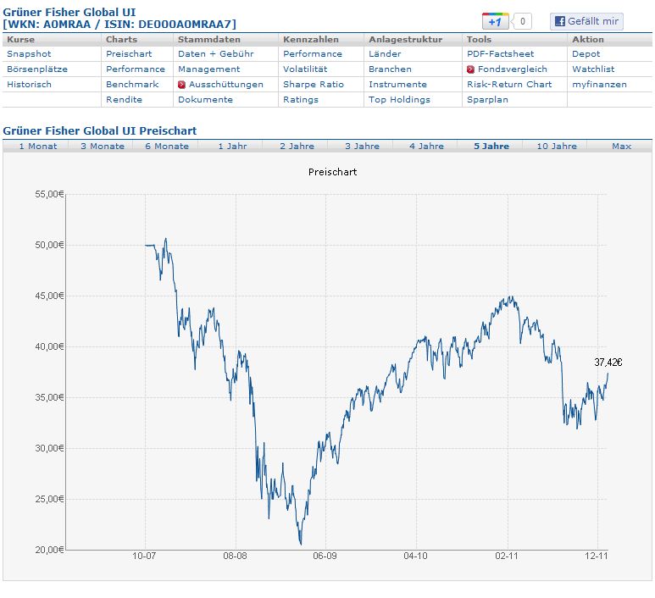Click the Preischart title above the graph

point(332,172)
